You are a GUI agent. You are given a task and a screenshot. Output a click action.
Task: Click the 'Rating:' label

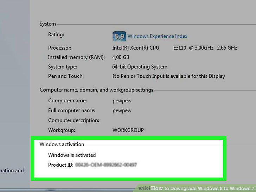click(56, 34)
